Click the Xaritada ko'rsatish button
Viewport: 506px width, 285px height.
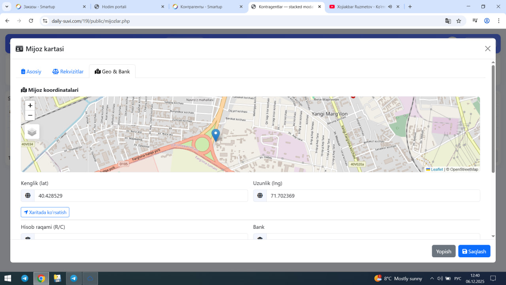pos(45,212)
